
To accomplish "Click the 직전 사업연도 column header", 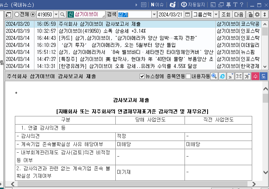I will pos(219,120).
